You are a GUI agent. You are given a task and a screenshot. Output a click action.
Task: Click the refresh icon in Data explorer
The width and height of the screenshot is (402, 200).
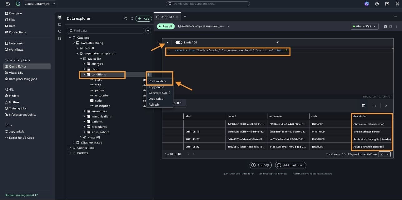coord(126,19)
